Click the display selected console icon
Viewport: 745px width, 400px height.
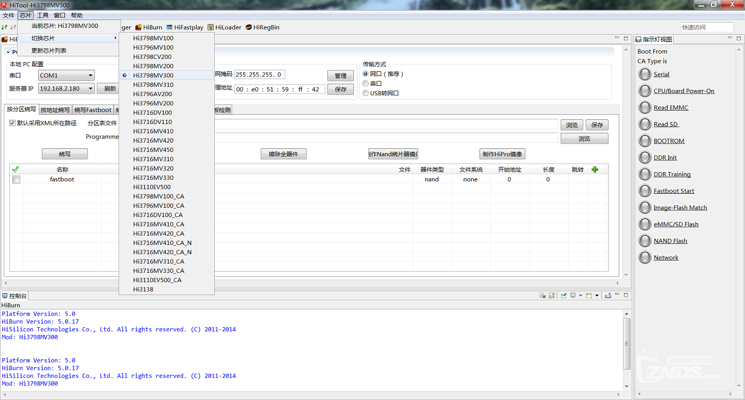(573, 296)
